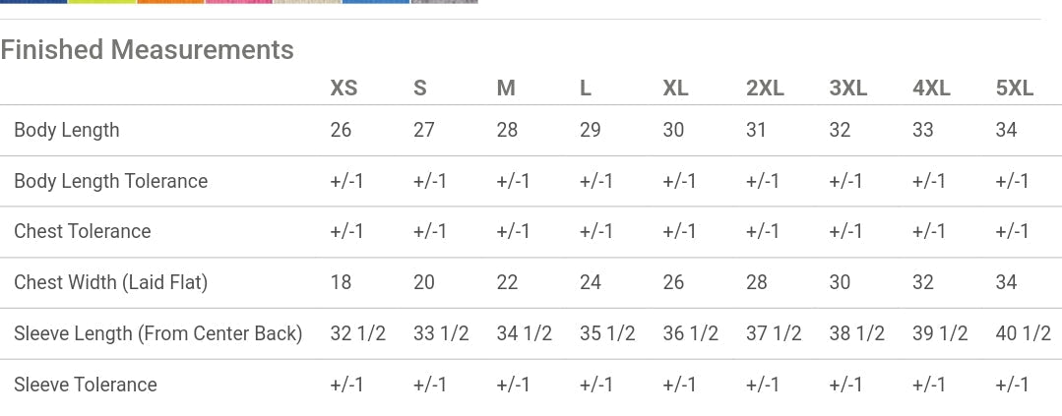This screenshot has width=1062, height=416.
Task: Click the XS size column header
Action: point(344,88)
